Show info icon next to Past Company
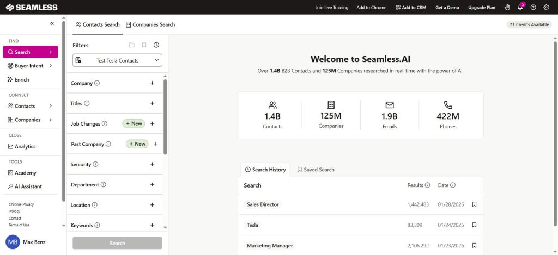 [x=108, y=144]
